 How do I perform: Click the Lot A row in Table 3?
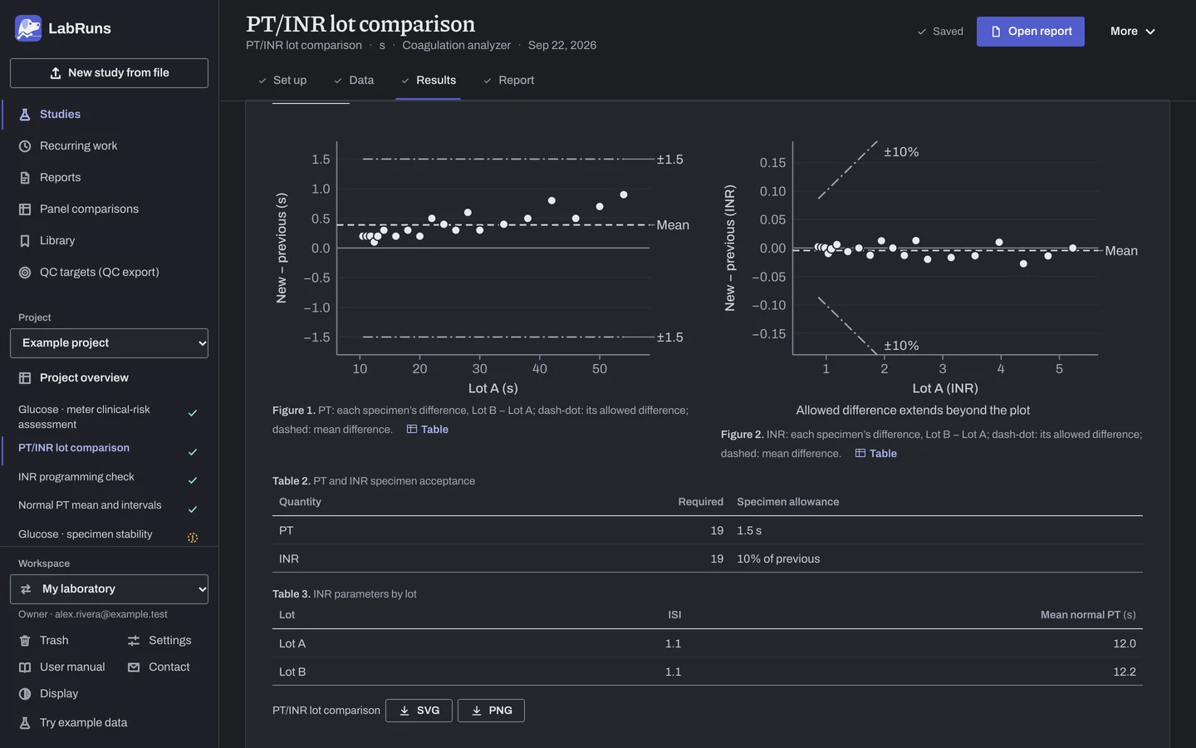pos(708,644)
